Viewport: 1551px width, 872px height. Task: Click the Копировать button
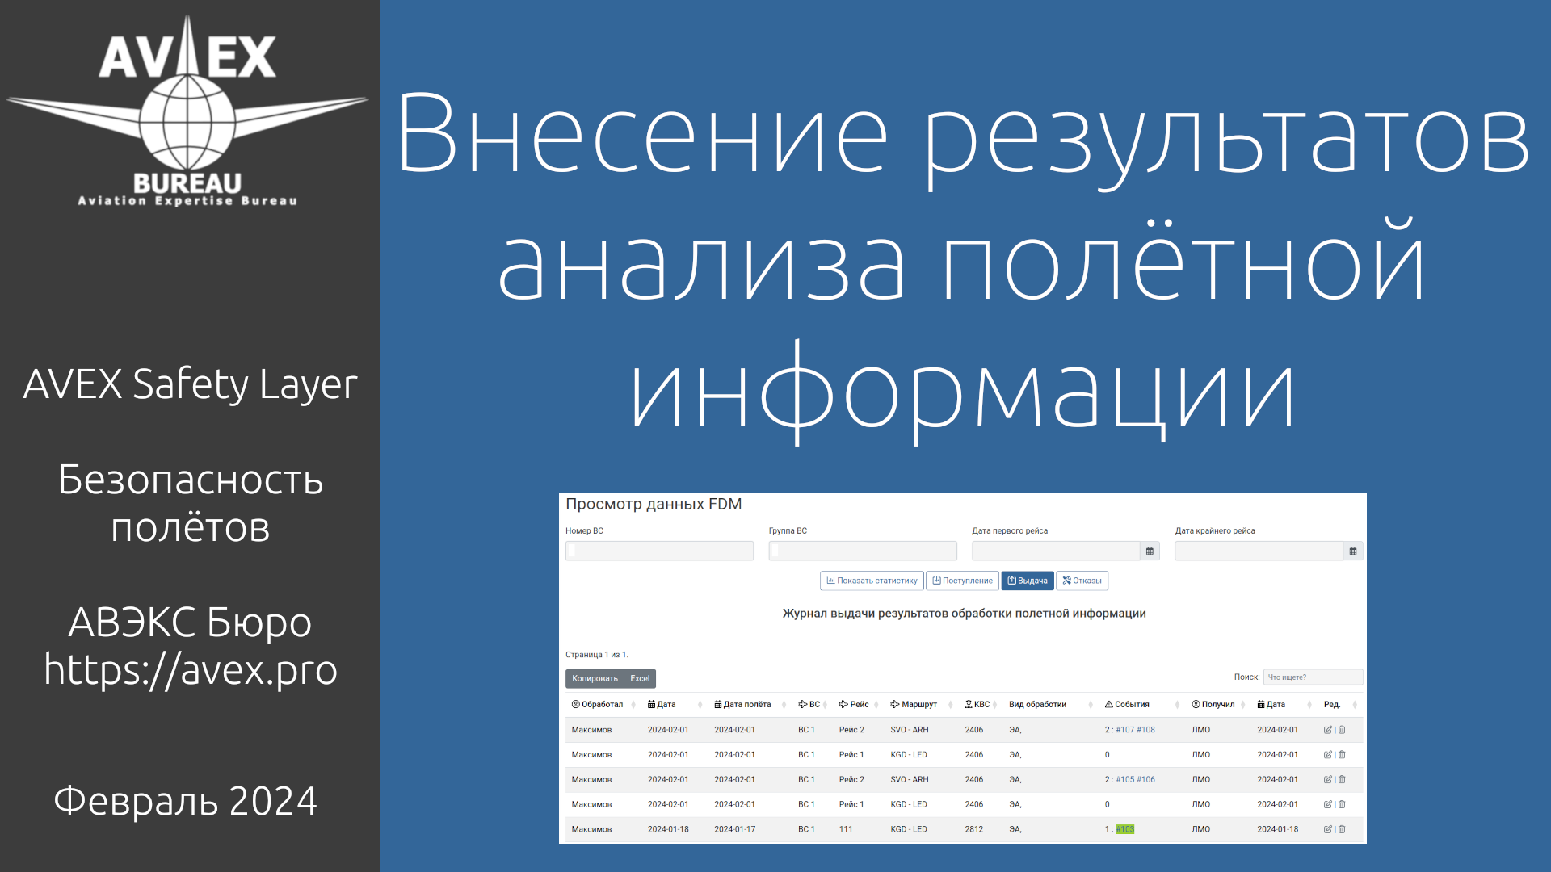[595, 679]
